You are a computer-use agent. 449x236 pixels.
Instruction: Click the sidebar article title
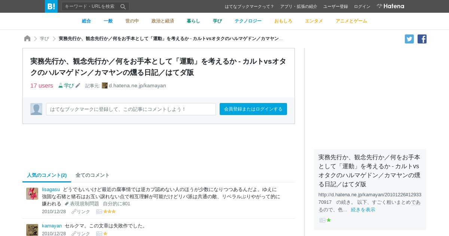[370, 171]
